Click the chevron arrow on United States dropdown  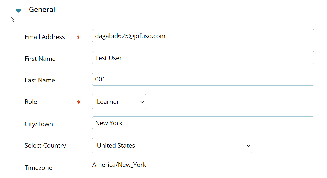coord(248,145)
